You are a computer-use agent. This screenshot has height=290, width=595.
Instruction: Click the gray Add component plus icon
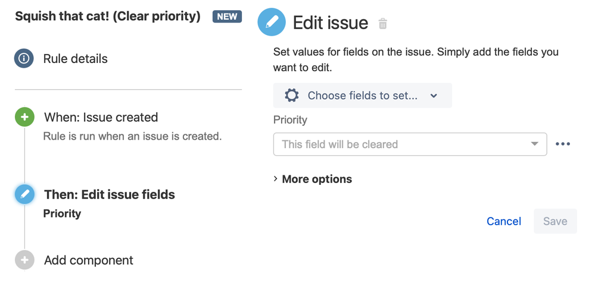(24, 260)
